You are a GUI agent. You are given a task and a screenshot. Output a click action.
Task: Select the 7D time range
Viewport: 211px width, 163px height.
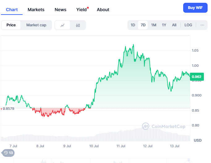(x=143, y=25)
